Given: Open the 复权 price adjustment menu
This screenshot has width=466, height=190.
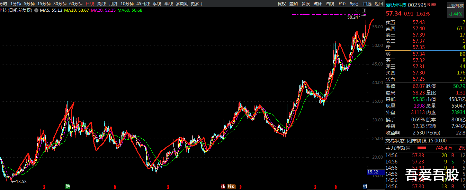Looking at the screenshot, I should pos(282,3).
